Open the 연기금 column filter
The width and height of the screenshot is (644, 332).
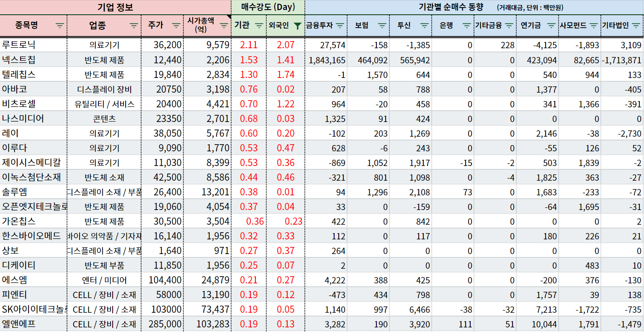tap(551, 26)
